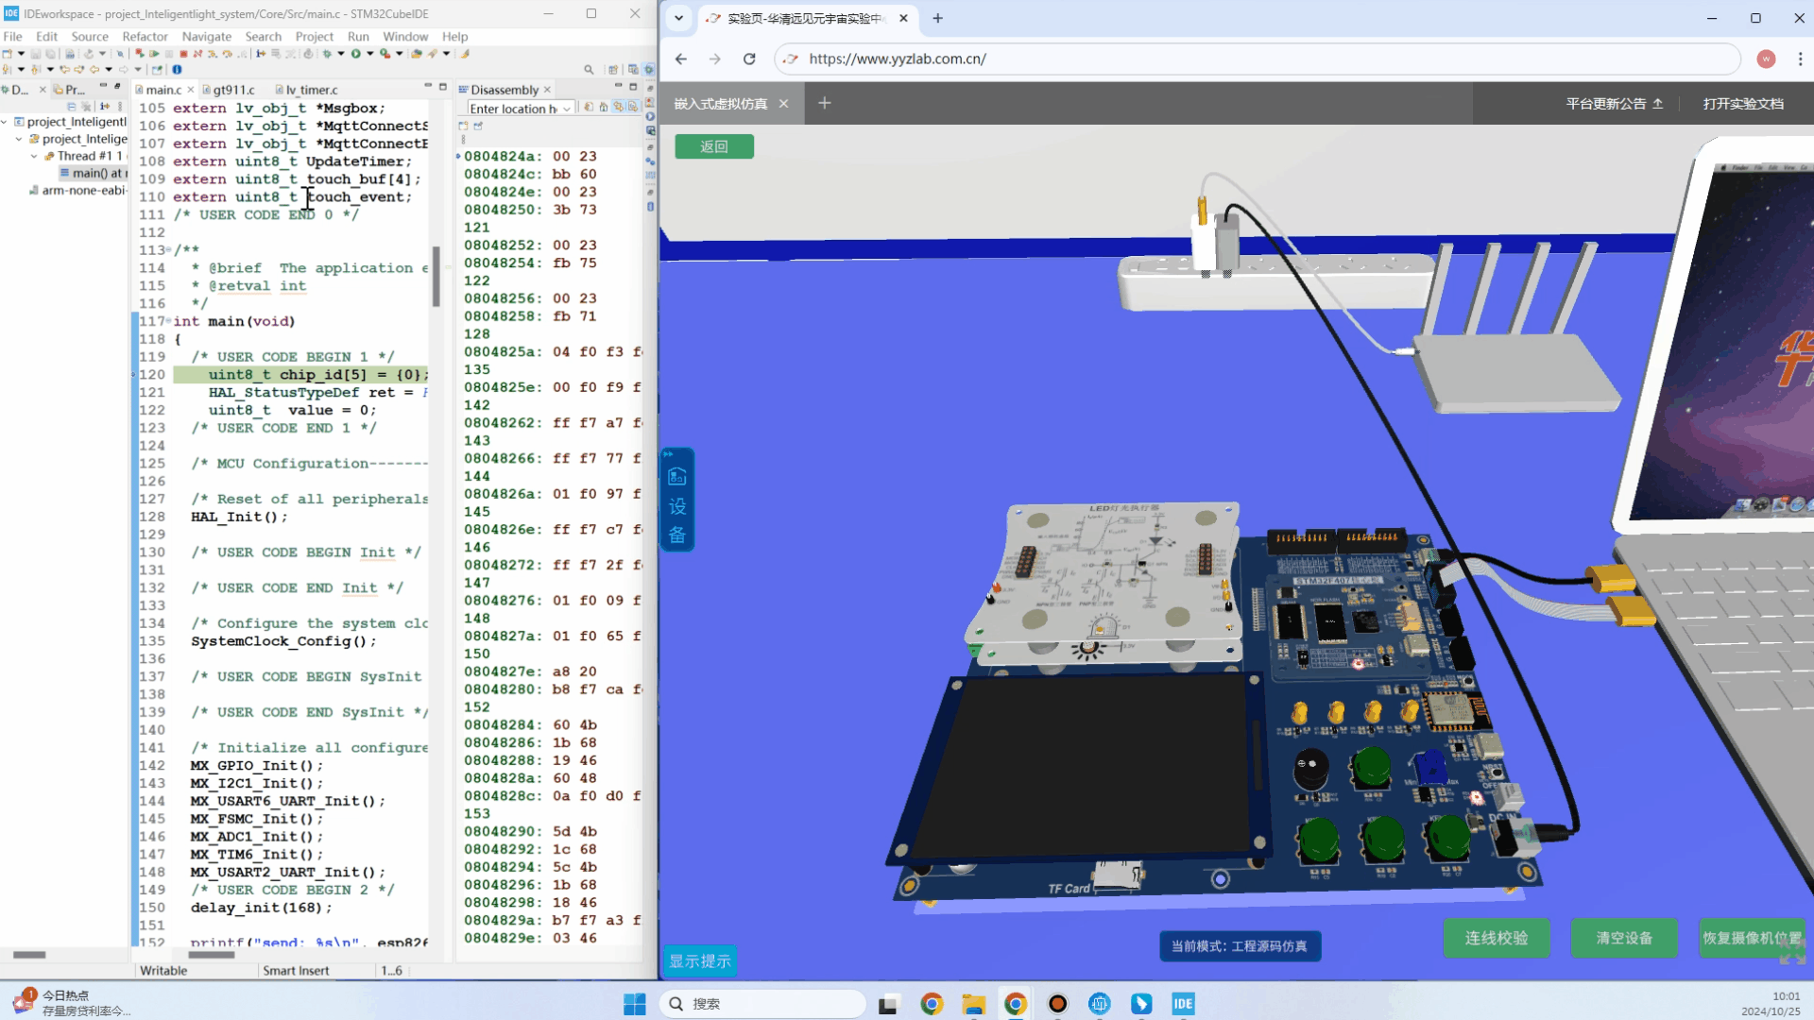The height and width of the screenshot is (1020, 1814).
Task: Expand the debug configurations dropdown arrow
Action: (341, 54)
